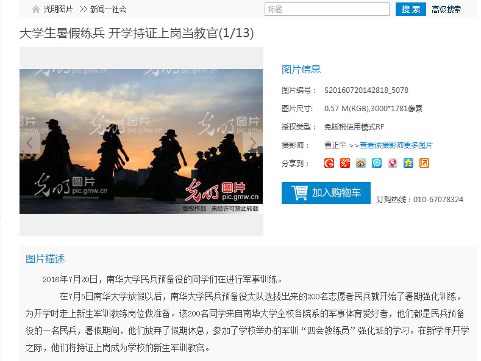Share to Sina Weibo
481x361 pixels.
coord(361,163)
